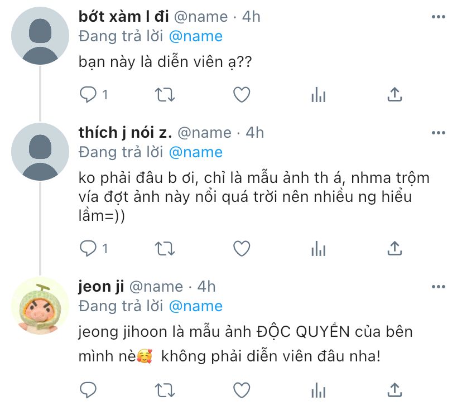Open the profile name 'thích j nói z.'
The height and width of the screenshot is (406, 462).
pyautogui.click(x=126, y=133)
